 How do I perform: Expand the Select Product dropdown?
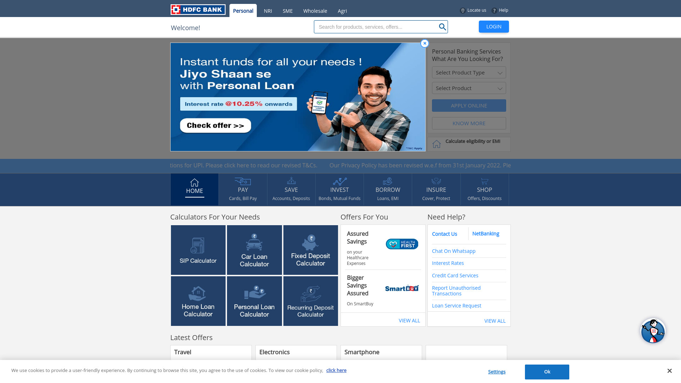469,88
